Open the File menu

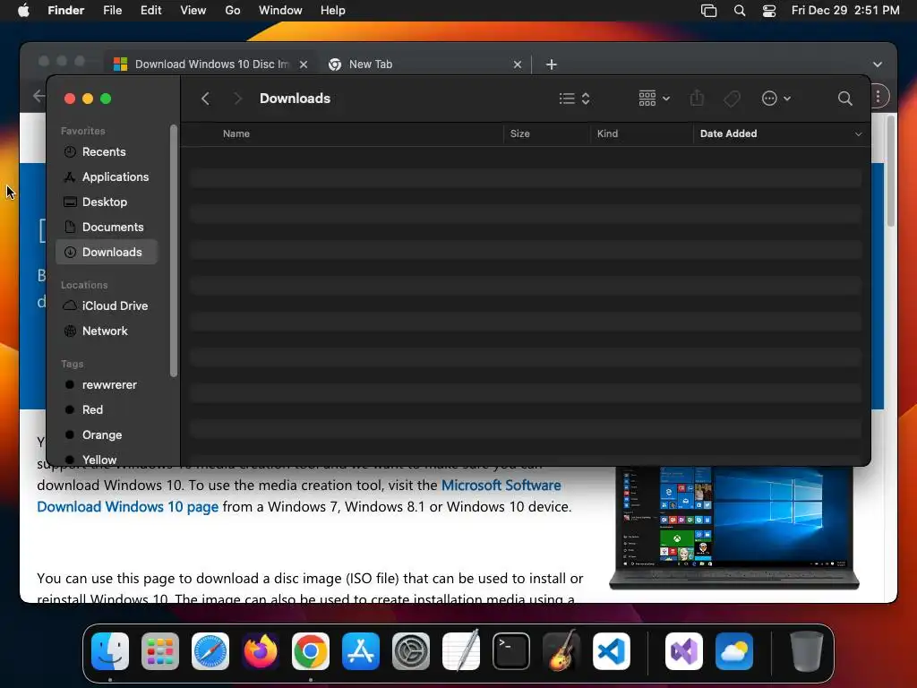tap(112, 11)
